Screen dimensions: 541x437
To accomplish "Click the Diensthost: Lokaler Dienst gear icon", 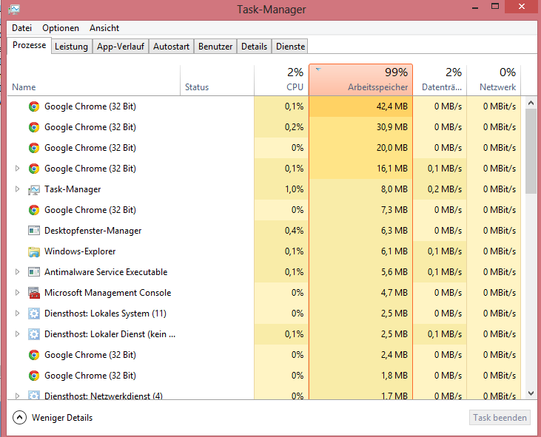I will click(x=34, y=334).
